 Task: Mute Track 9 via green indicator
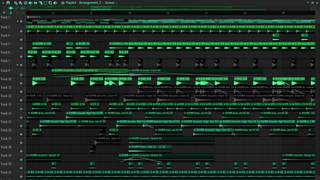[x=21, y=75]
